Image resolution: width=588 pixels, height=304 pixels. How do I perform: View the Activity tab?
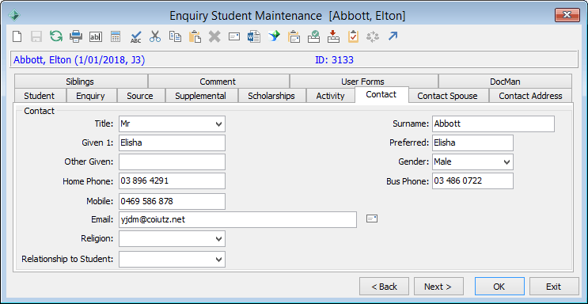(x=330, y=96)
